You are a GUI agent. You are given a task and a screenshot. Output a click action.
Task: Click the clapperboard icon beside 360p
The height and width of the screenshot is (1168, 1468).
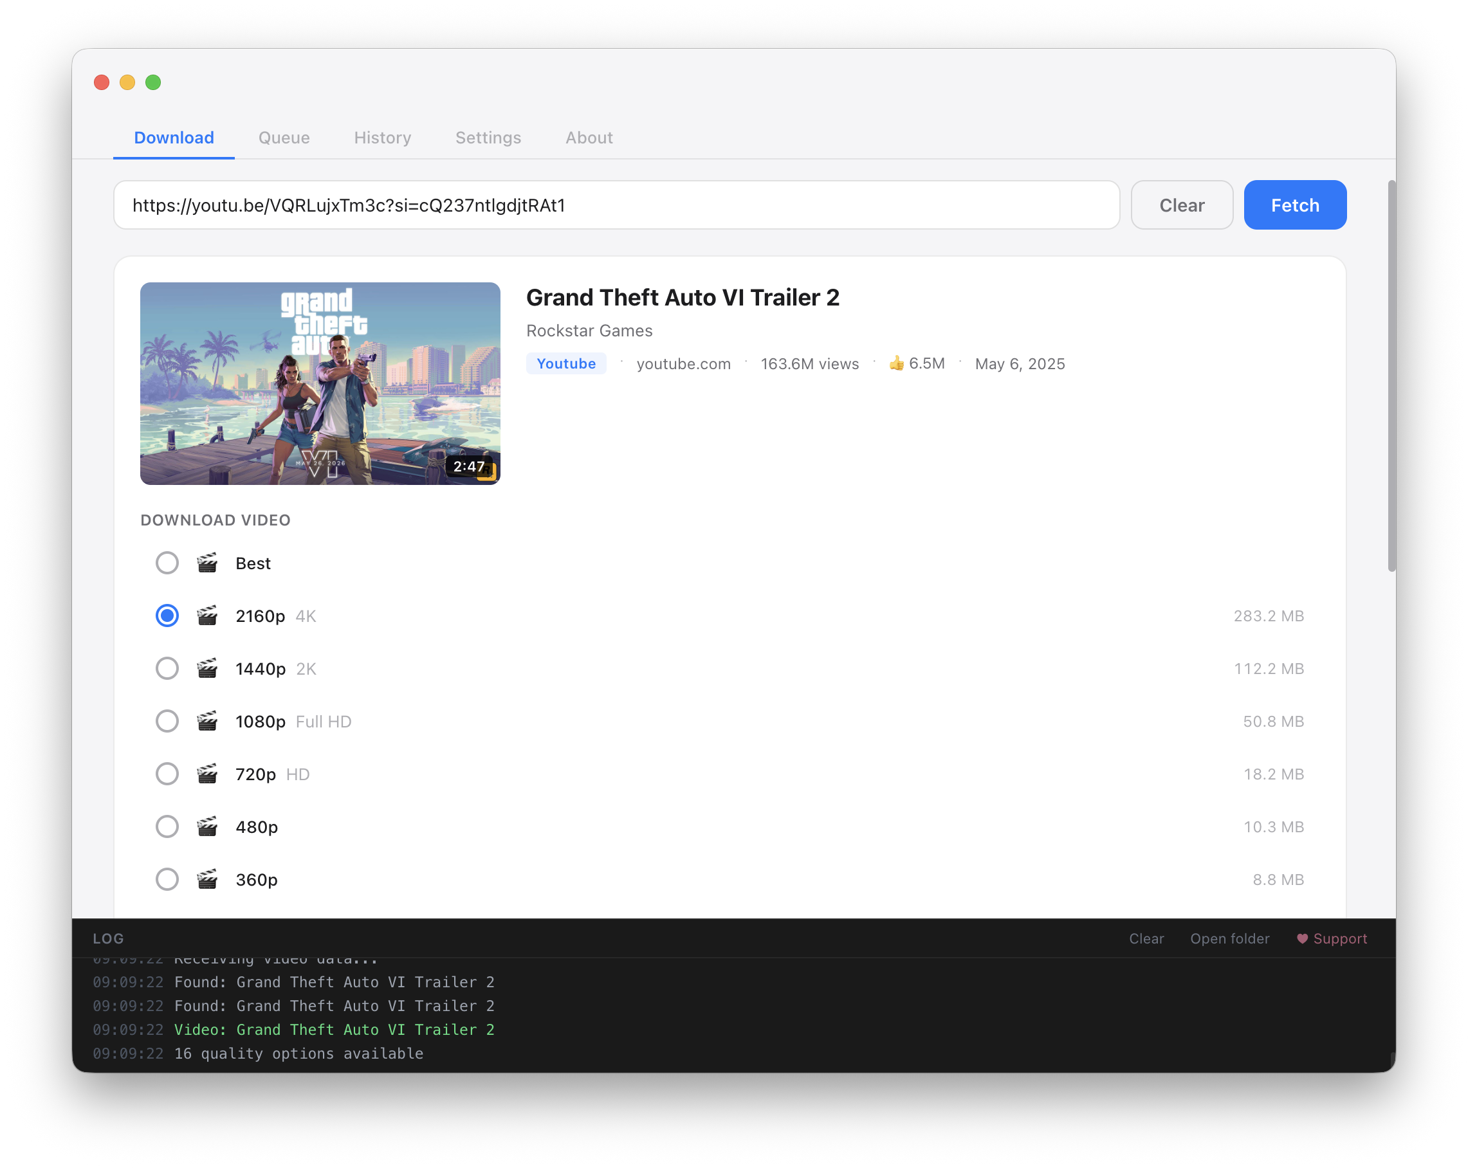coord(207,879)
